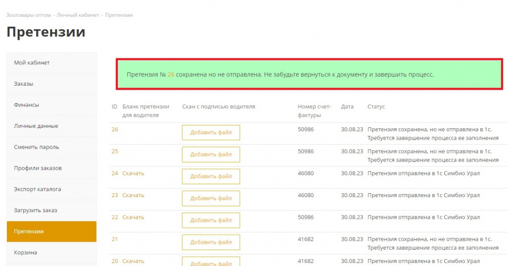Open claim ID 22 in table

pos(115,217)
